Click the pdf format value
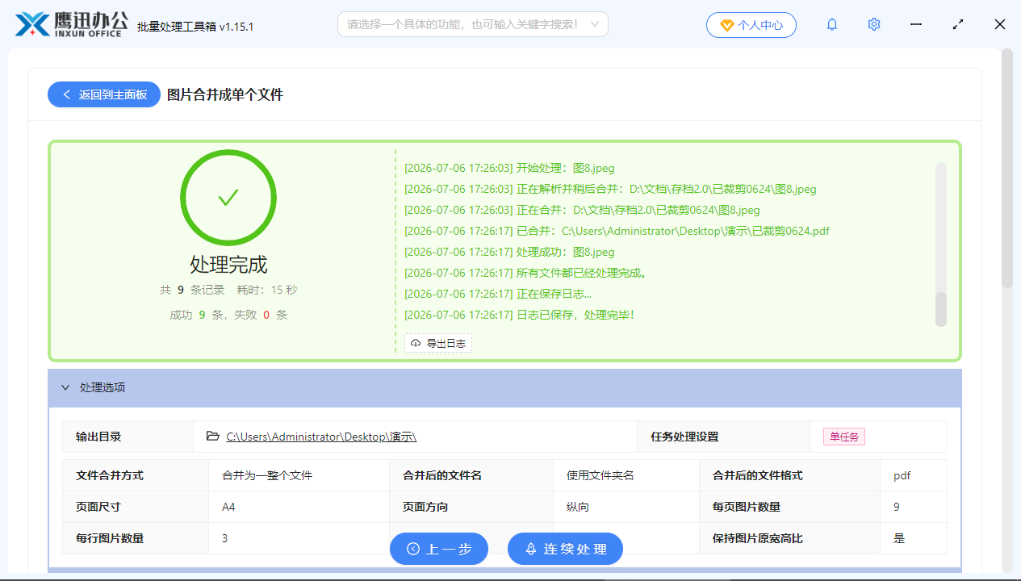1021x581 pixels. coord(902,475)
